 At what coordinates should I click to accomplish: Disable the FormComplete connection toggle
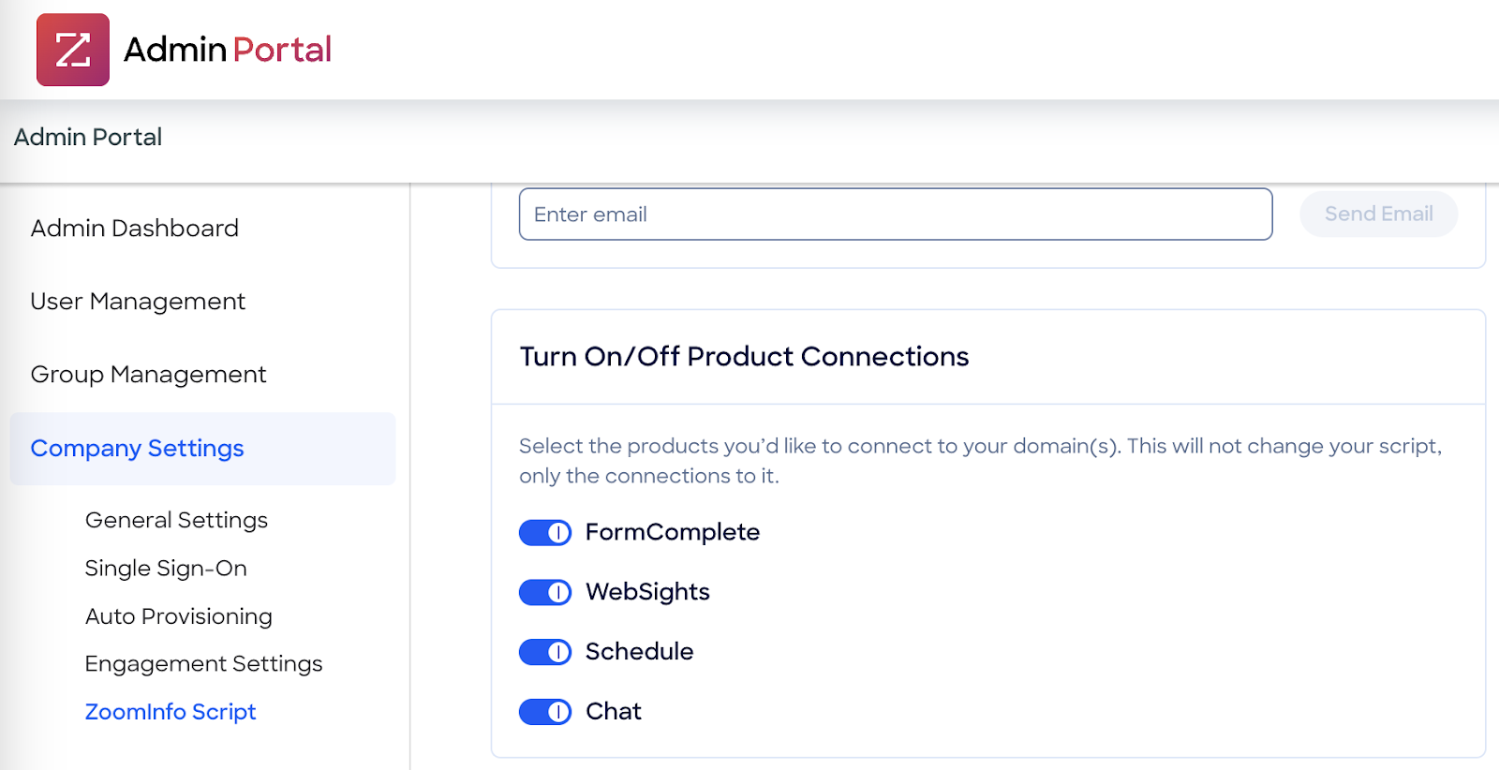pos(545,533)
